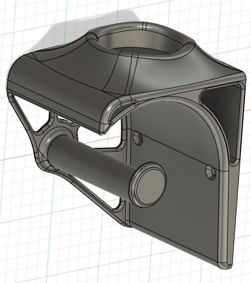Viewport: 251px width, 283px height.
Task: Click the red horizontal axis line
Action: (18, 157)
